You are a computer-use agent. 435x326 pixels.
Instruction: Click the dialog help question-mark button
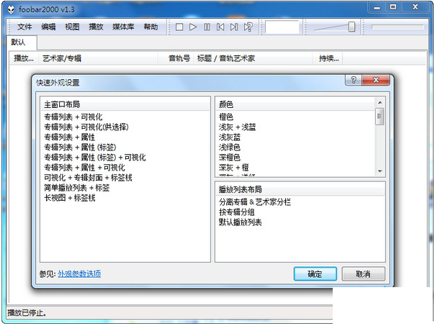[354, 80]
